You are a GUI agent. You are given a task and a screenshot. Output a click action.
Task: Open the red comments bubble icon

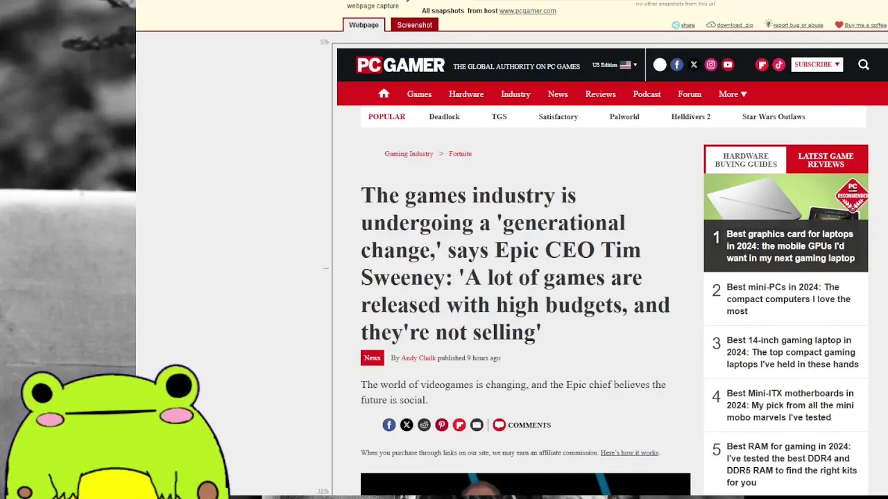click(499, 425)
